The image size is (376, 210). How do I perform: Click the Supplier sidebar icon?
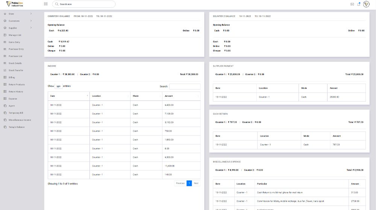(5, 28)
